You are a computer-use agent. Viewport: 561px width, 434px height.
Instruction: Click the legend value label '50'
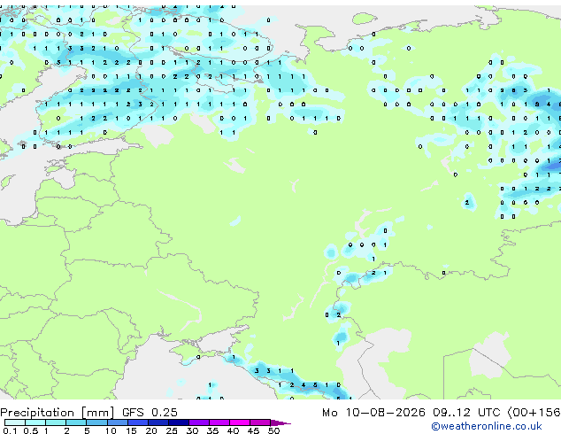click(273, 430)
